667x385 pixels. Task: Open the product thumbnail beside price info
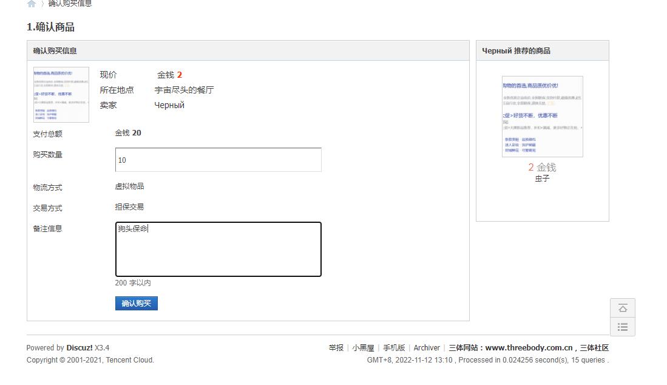[x=61, y=95]
